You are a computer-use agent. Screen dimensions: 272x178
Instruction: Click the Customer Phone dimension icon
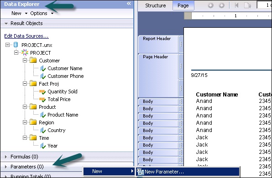coord(43,76)
